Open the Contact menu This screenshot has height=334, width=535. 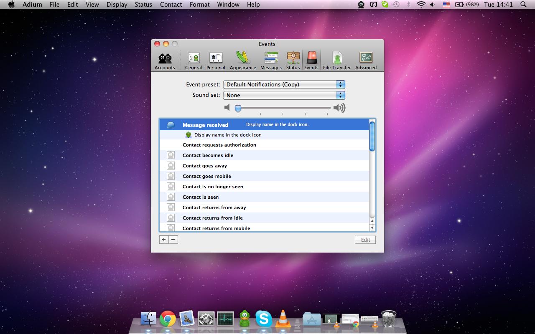171,5
